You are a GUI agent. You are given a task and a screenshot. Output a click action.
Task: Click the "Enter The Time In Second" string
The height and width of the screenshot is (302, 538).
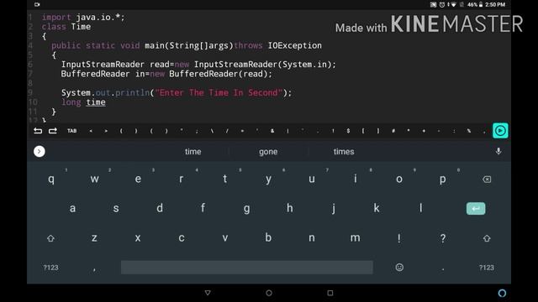click(219, 93)
